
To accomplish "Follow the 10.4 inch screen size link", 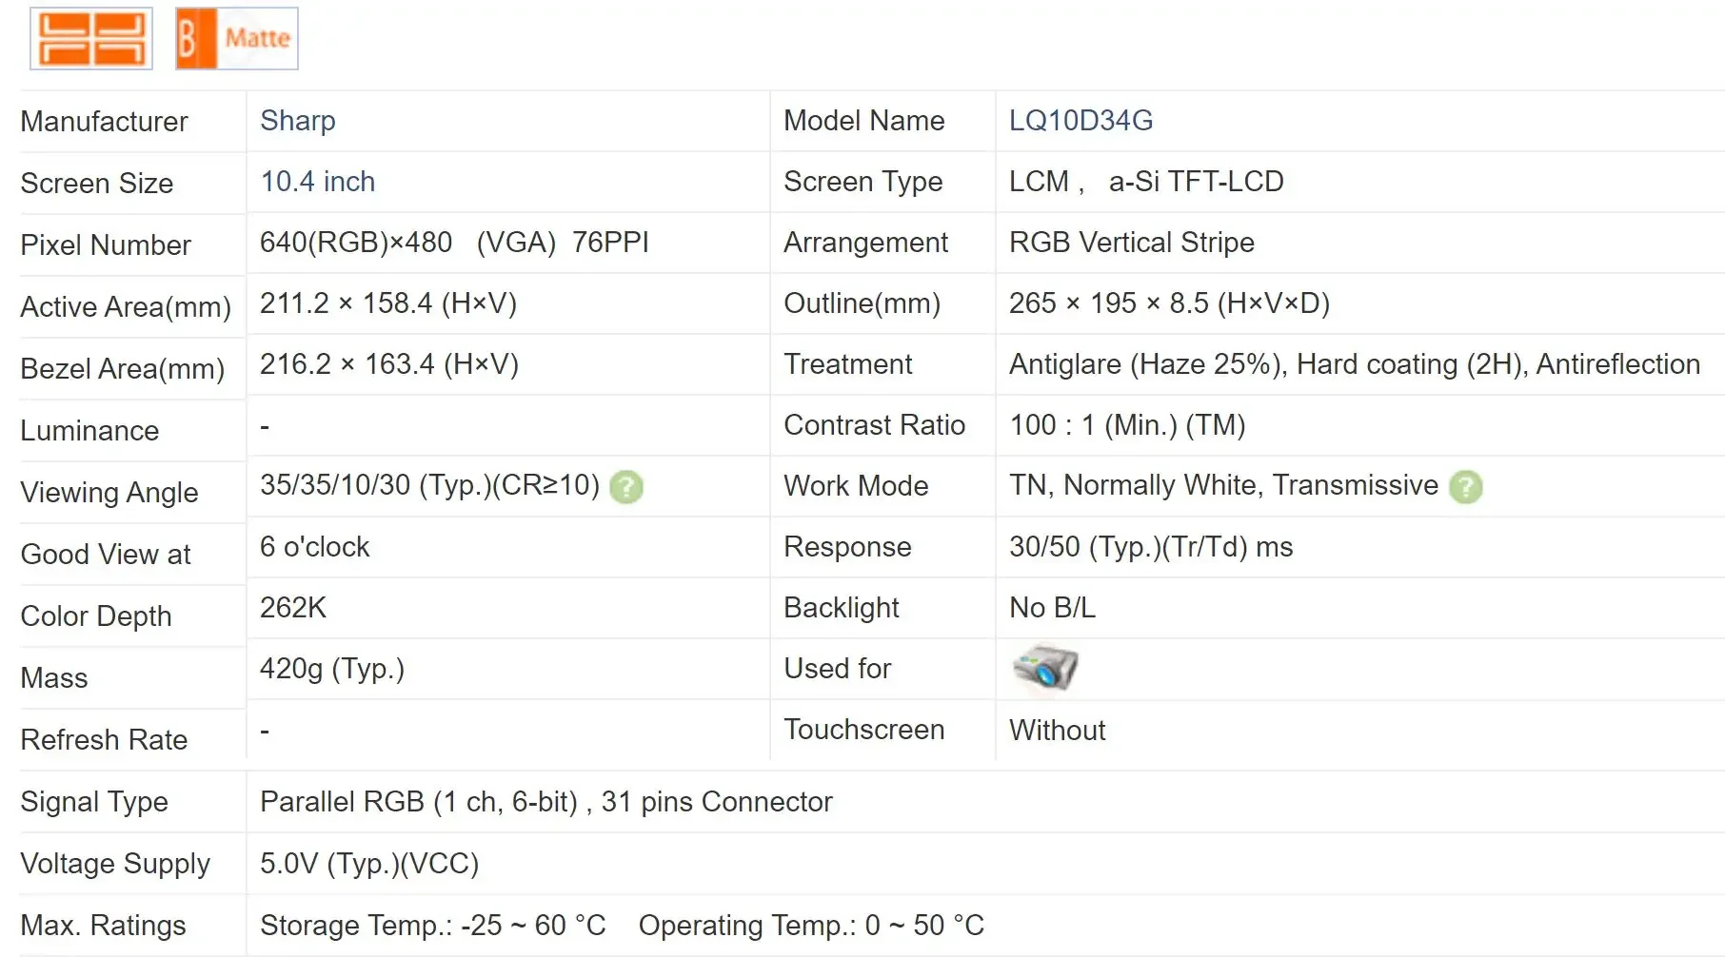I will coord(317,182).
